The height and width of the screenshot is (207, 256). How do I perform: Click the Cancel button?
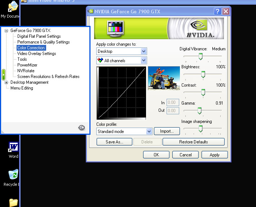pos(185,155)
